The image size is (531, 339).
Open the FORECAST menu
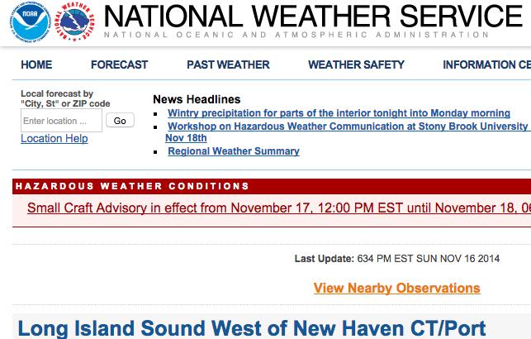[119, 64]
